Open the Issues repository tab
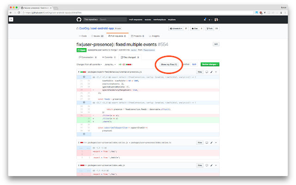 [x=97, y=36]
